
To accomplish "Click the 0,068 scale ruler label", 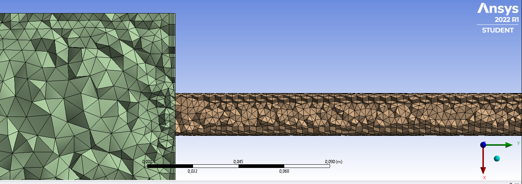I will (284, 171).
